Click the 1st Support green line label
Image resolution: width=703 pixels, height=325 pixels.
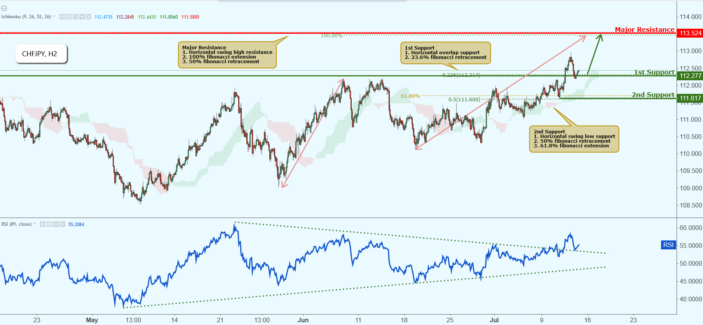[654, 72]
